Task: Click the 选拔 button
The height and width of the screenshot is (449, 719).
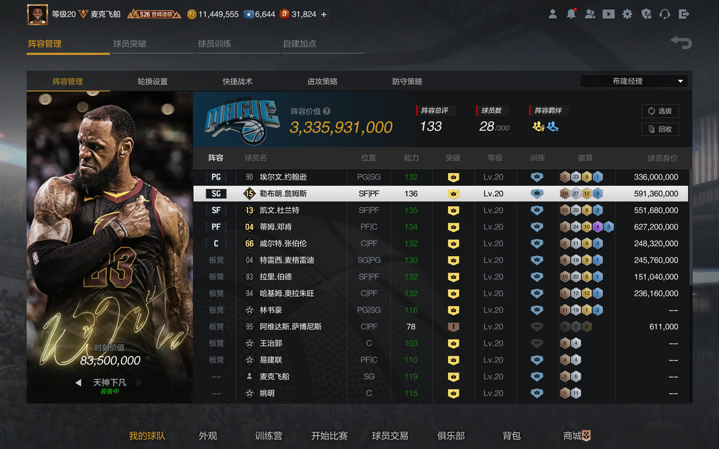Action: tap(660, 111)
